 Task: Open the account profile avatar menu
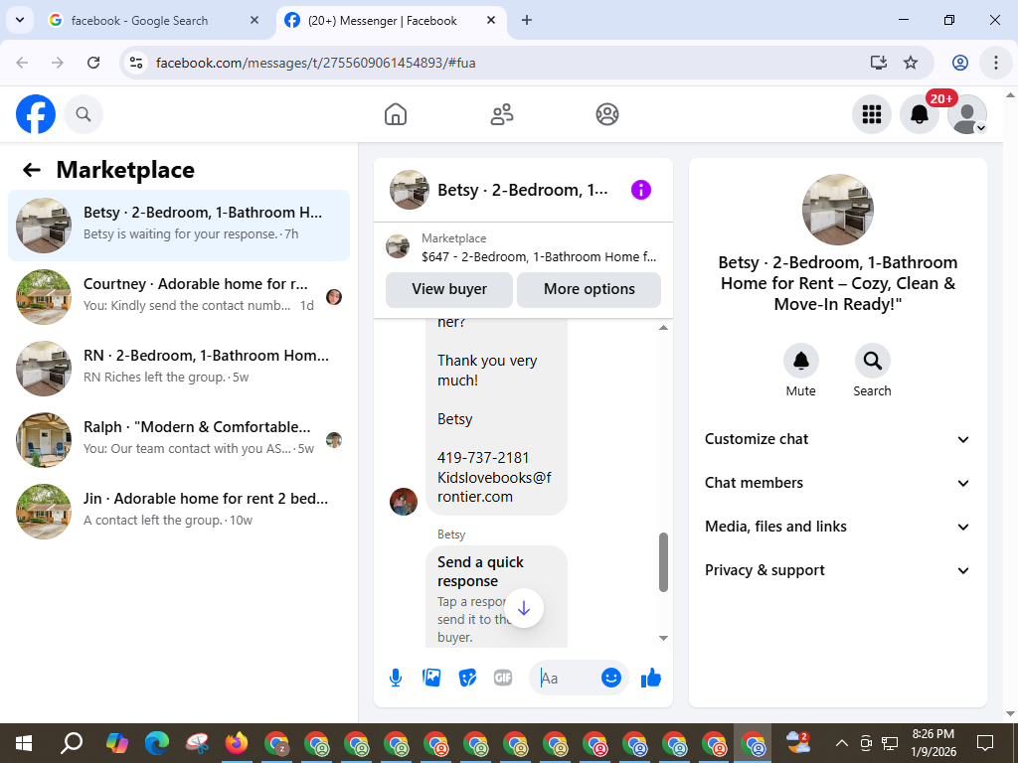click(x=967, y=114)
